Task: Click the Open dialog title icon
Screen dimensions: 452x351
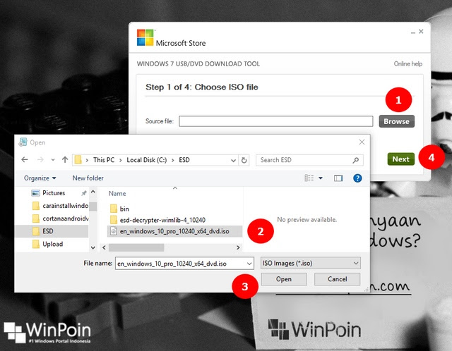Action: (23, 142)
